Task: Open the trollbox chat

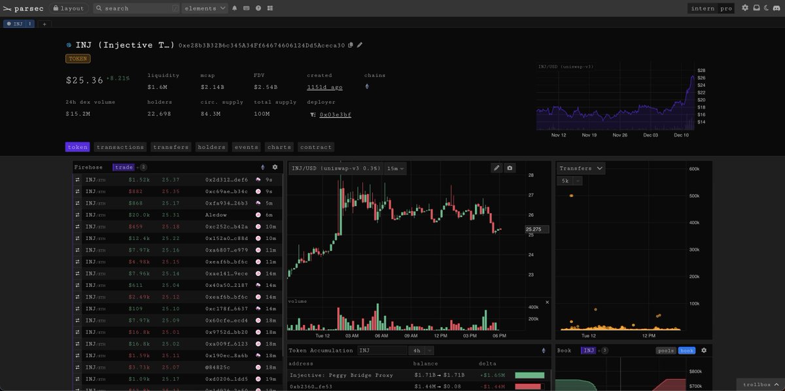Action: click(760, 384)
